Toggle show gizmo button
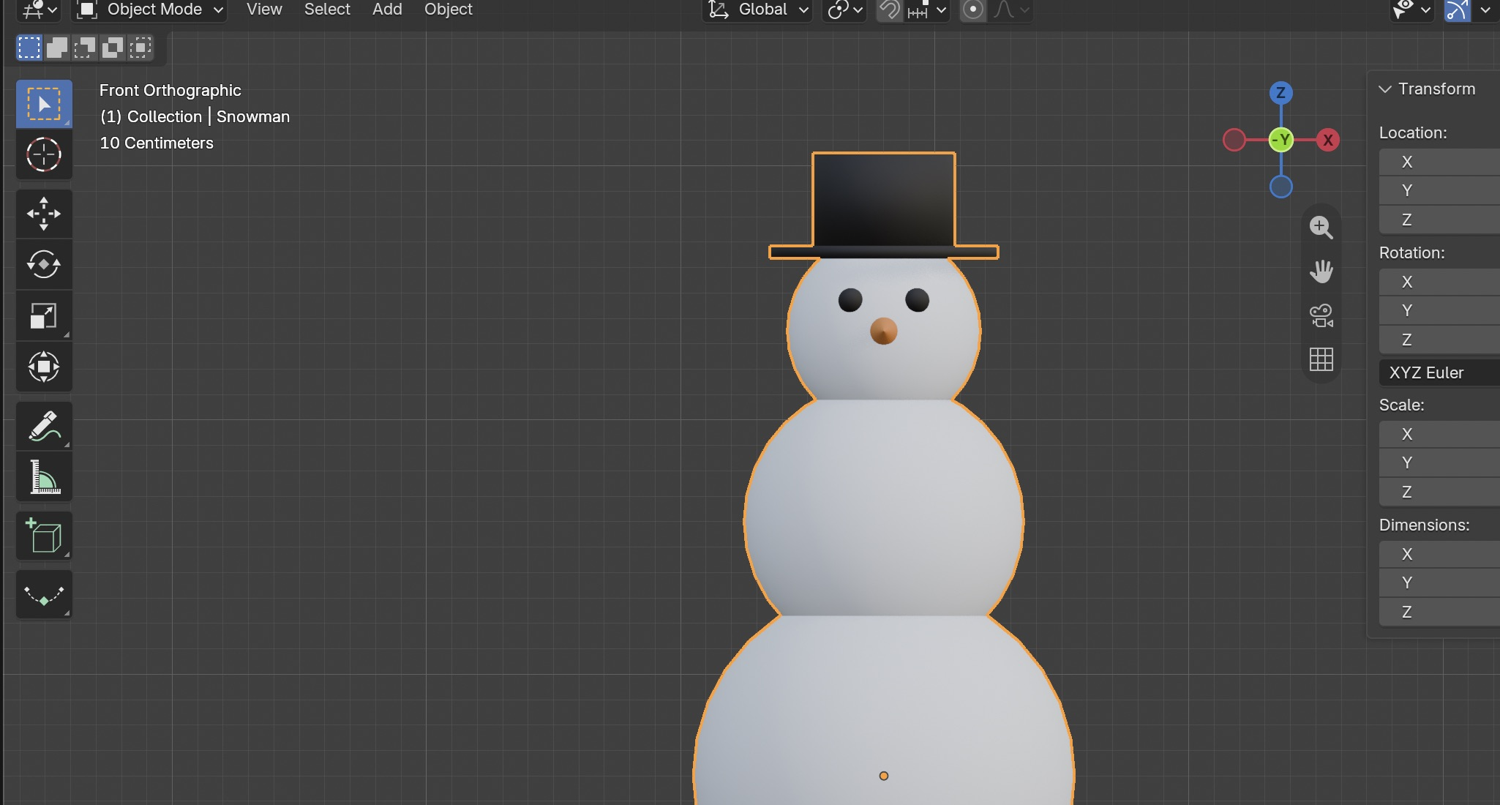The height and width of the screenshot is (805, 1500). [x=1457, y=10]
